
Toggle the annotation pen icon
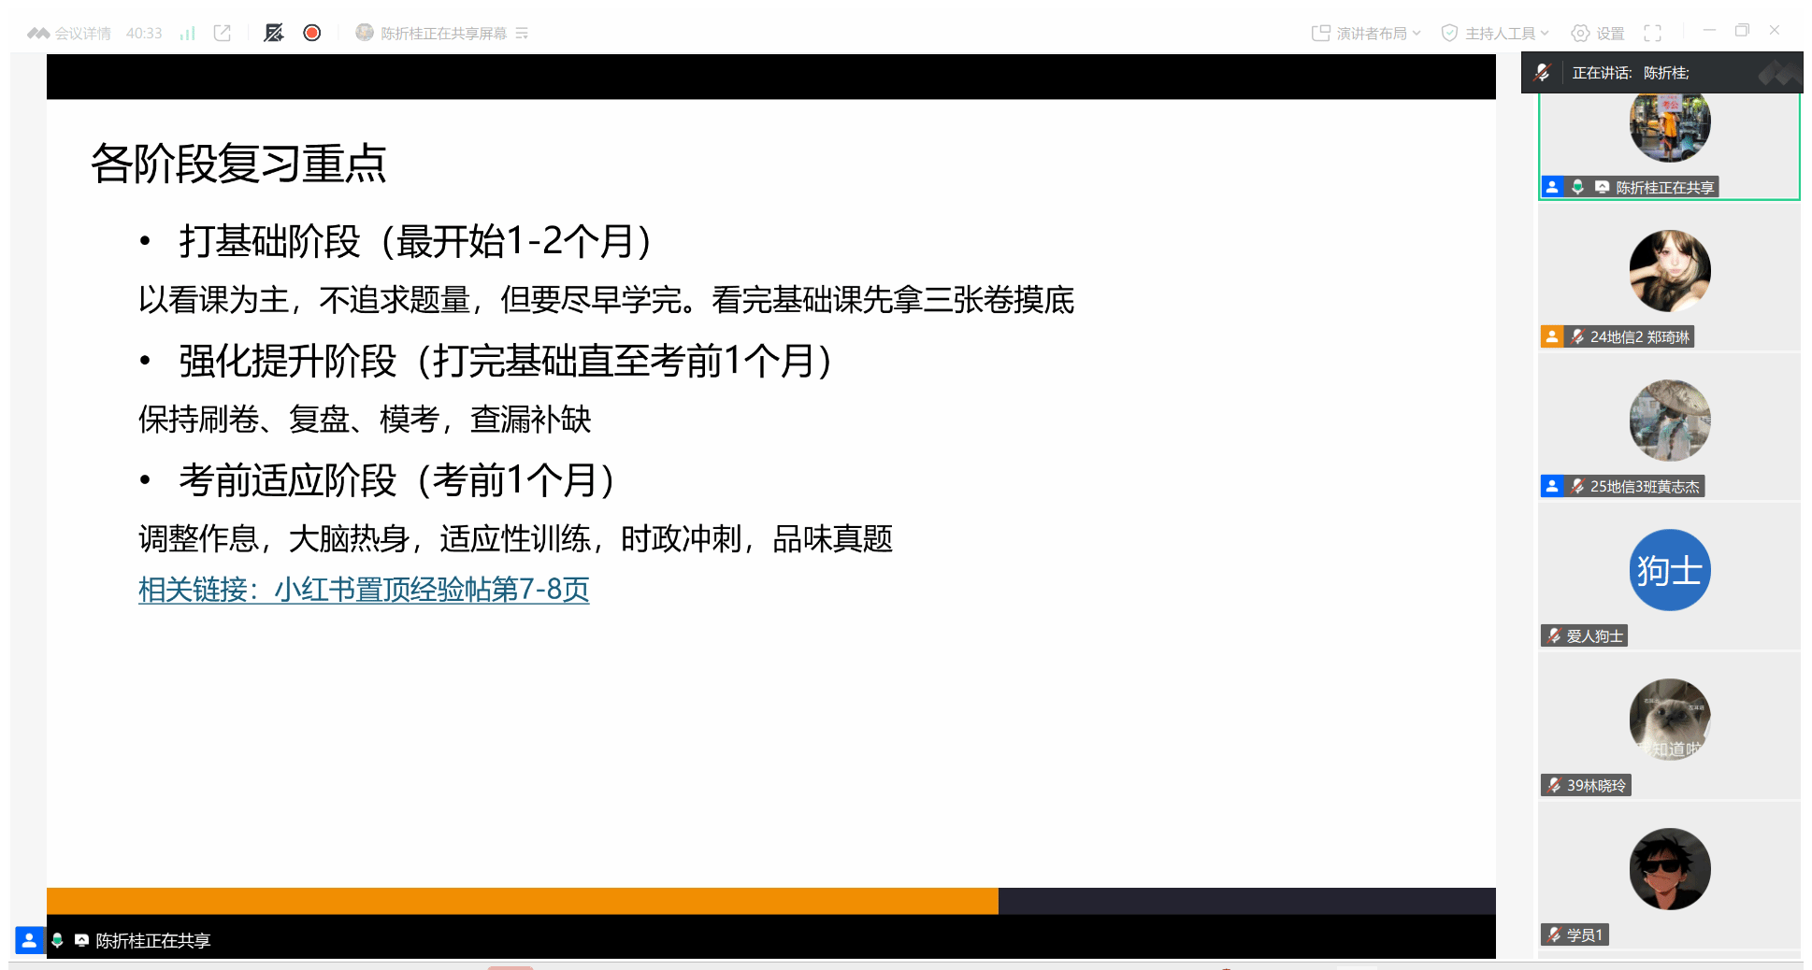click(x=273, y=34)
